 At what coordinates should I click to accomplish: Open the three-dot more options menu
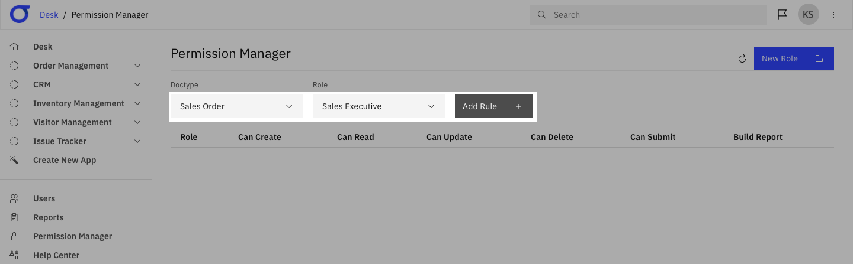pyautogui.click(x=833, y=15)
